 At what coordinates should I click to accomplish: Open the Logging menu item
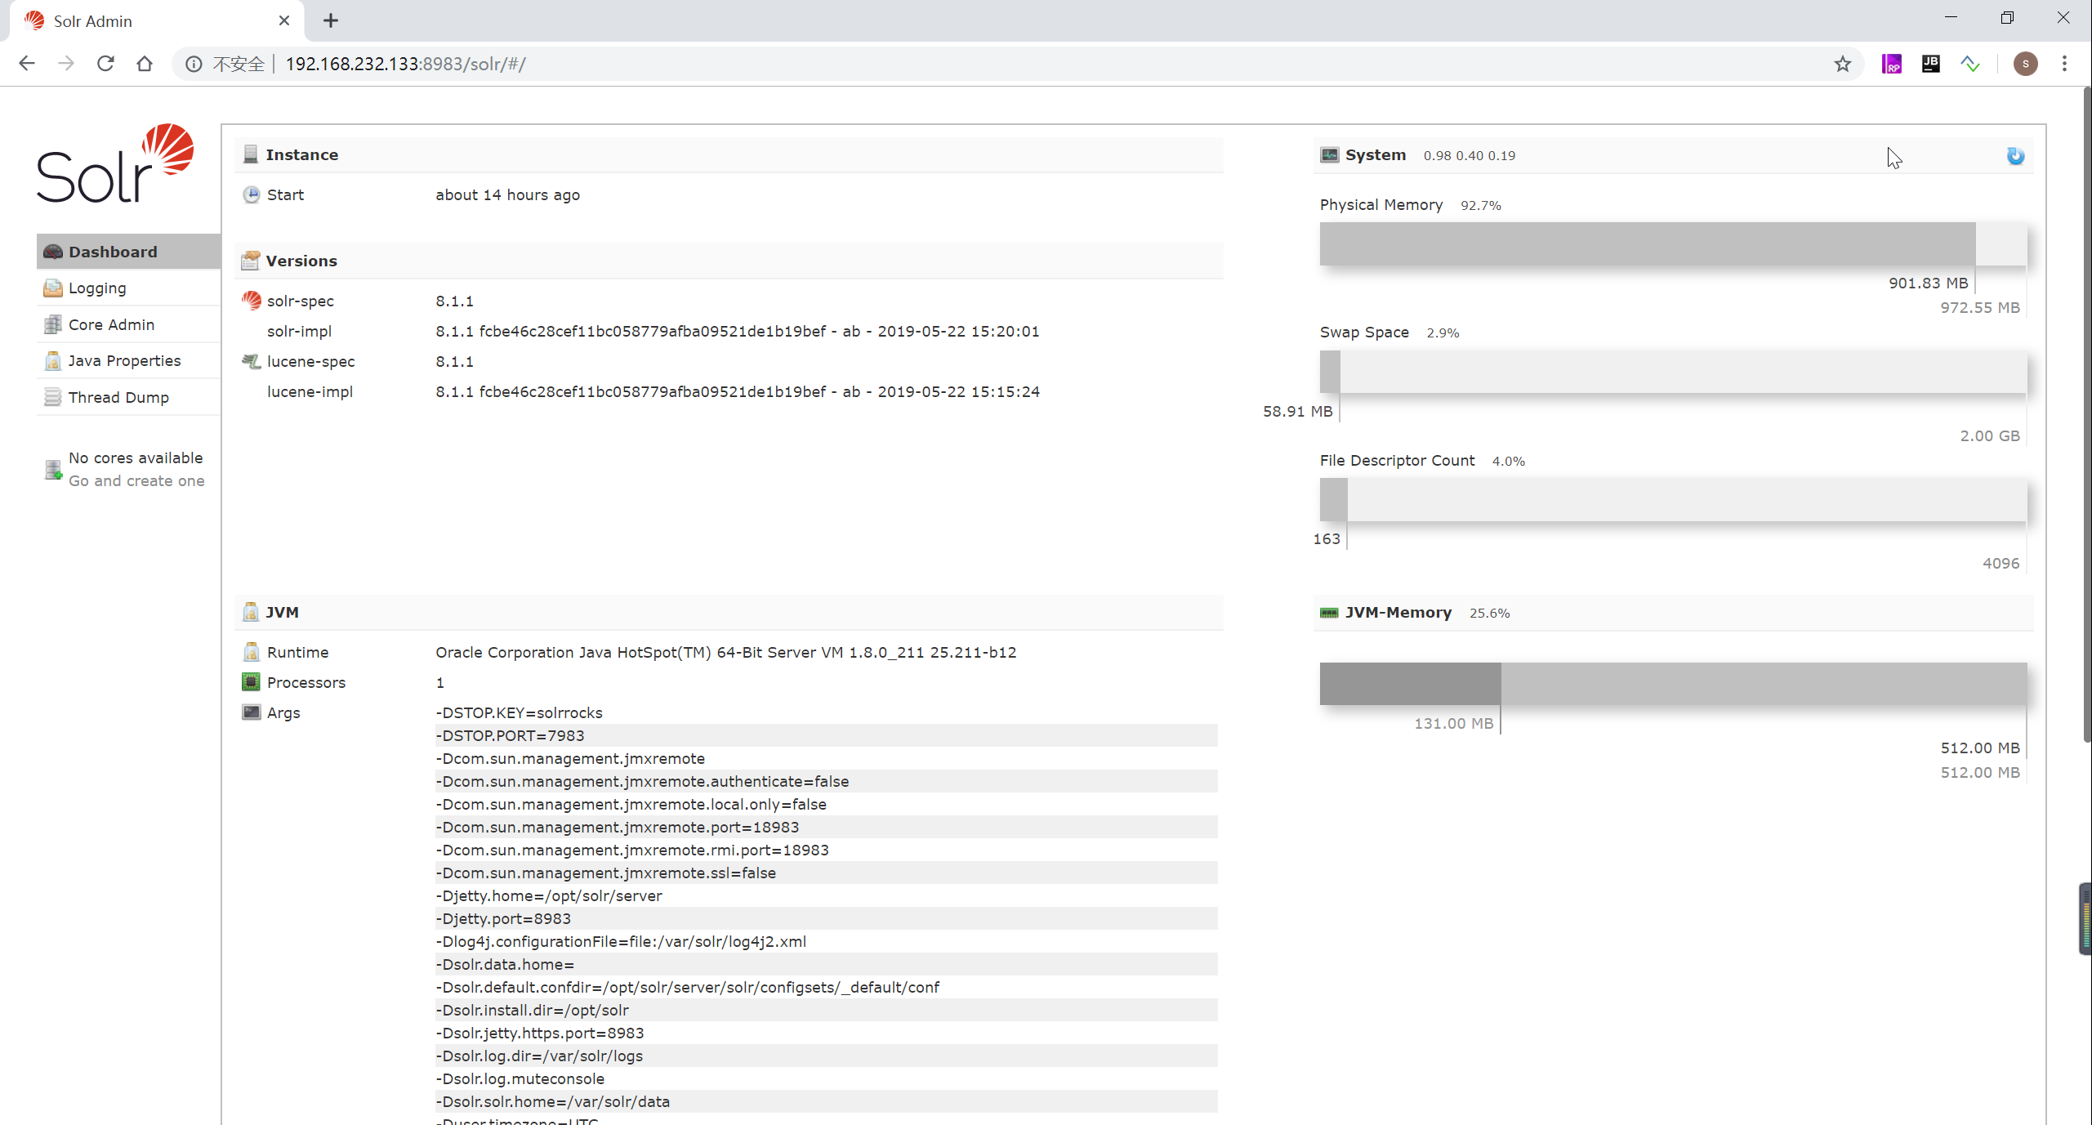pos(97,288)
